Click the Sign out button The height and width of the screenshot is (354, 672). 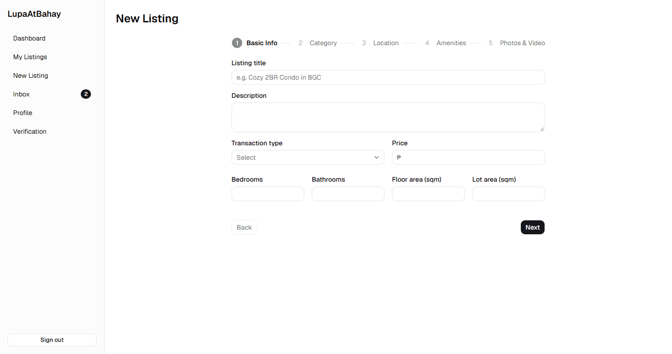(x=52, y=340)
